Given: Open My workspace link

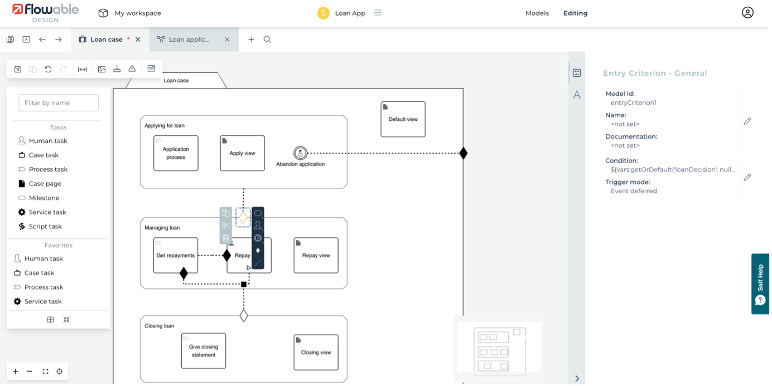Looking at the screenshot, I should click(x=137, y=13).
